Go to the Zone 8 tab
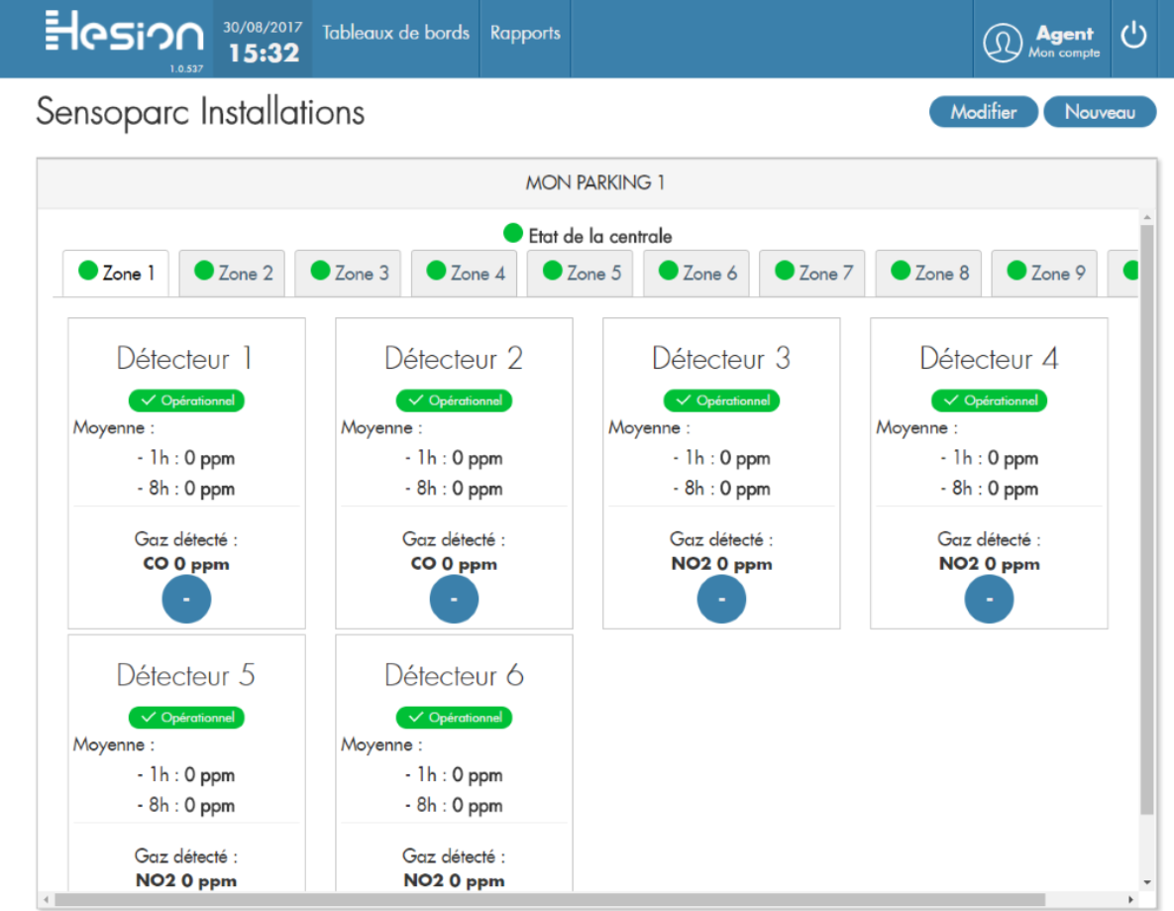 pos(928,273)
